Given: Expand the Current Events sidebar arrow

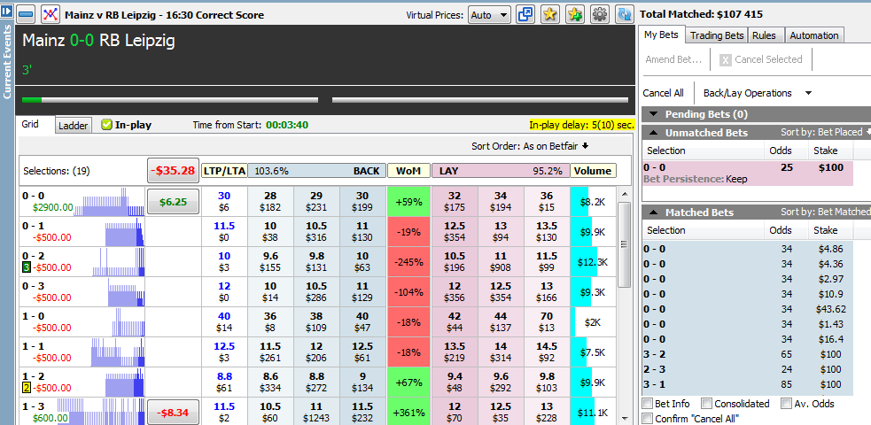Looking at the screenshot, I should click(7, 13).
